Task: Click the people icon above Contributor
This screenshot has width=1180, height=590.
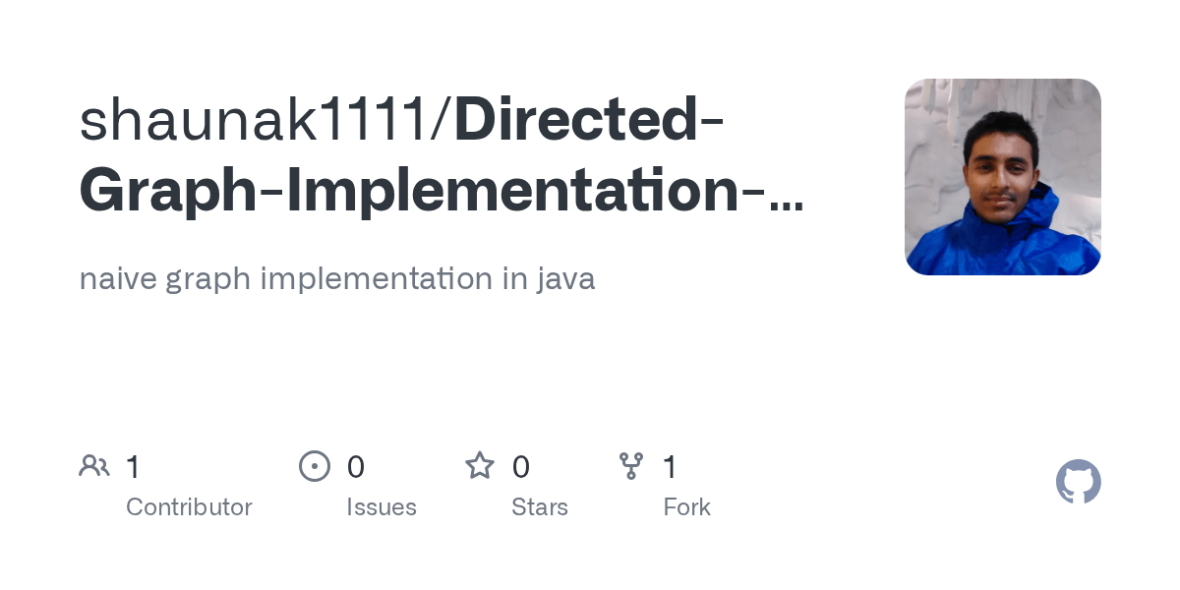Action: pos(94,466)
